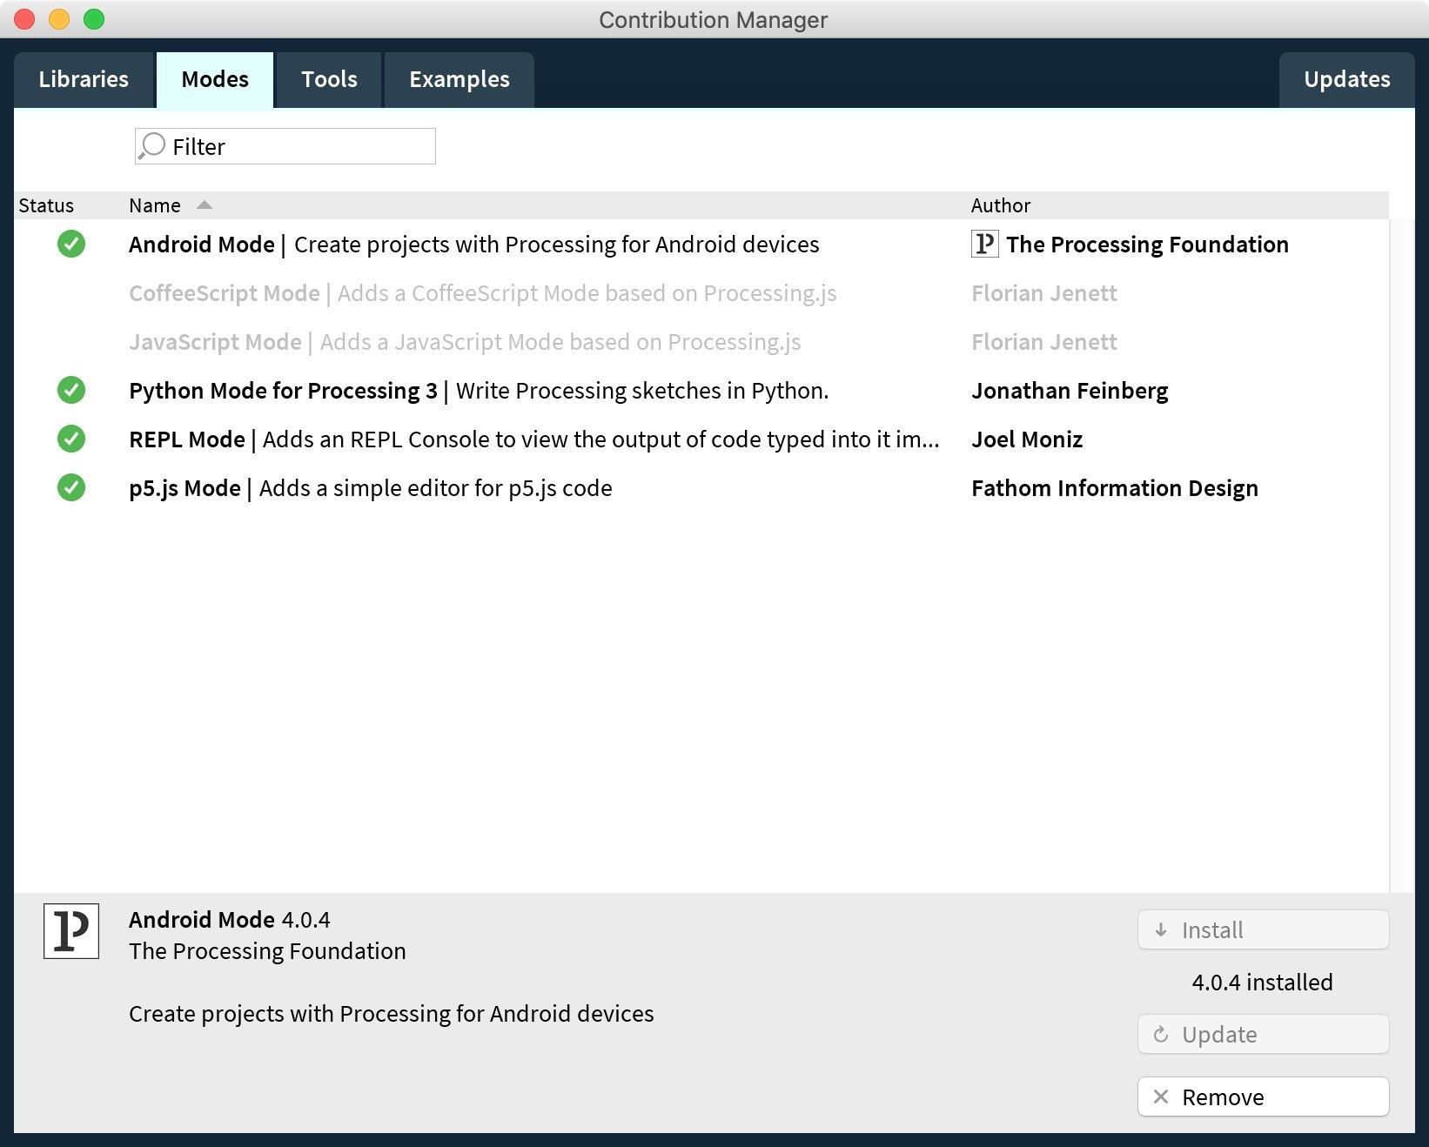Maximize the window with green button
Viewport: 1429px width, 1147px height.
pos(94,19)
